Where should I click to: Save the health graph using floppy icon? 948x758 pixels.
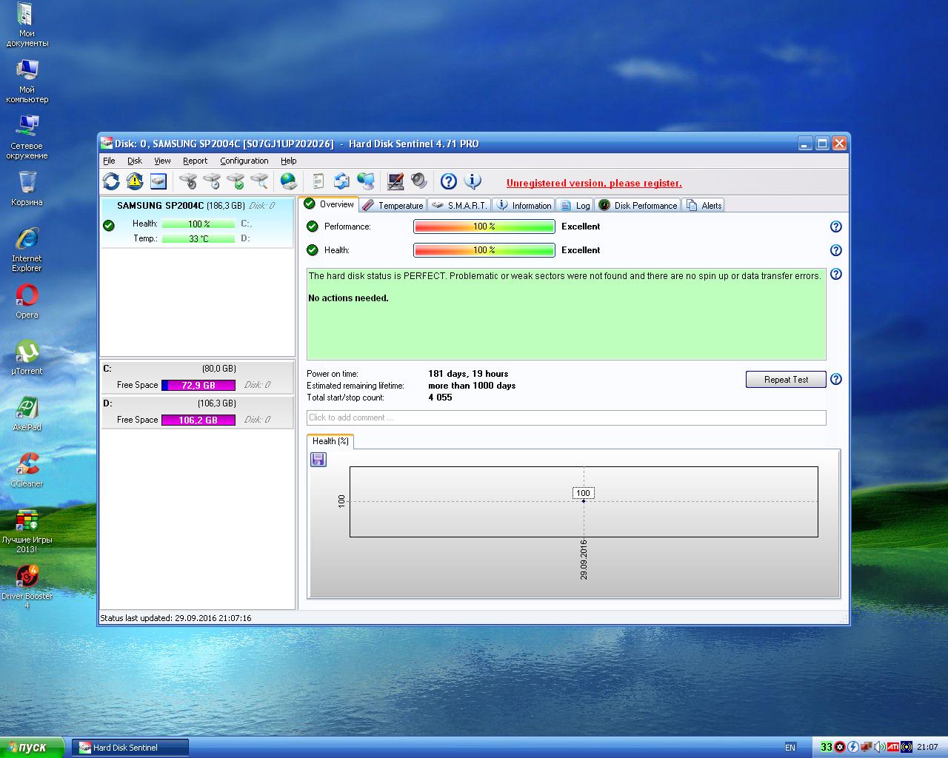coord(318,460)
